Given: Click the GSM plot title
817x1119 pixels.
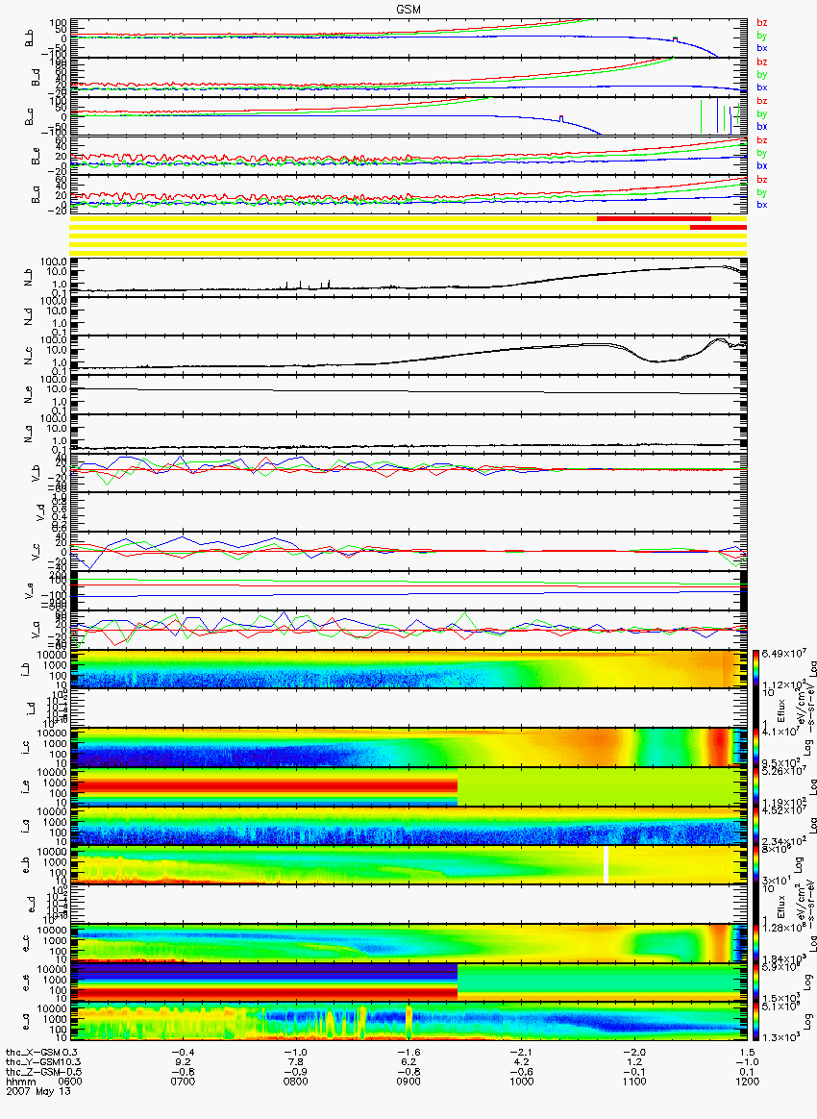Looking at the screenshot, I should pos(408,10).
